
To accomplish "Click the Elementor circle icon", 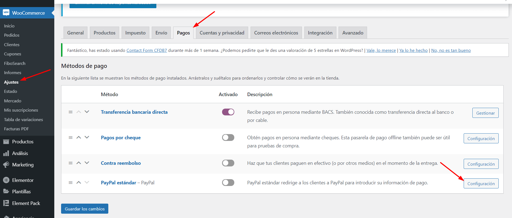I will 6,180.
